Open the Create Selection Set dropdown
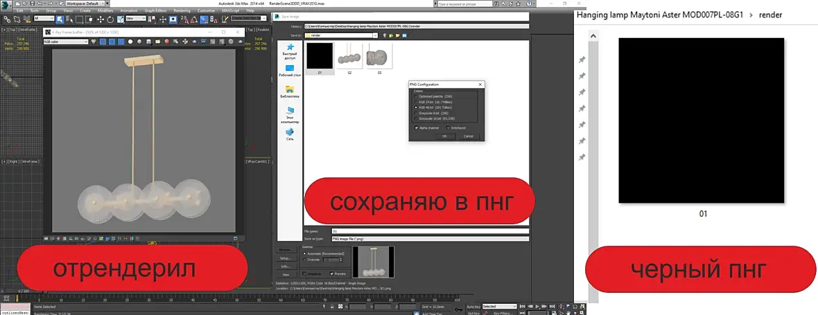The image size is (818, 315). pos(248,18)
